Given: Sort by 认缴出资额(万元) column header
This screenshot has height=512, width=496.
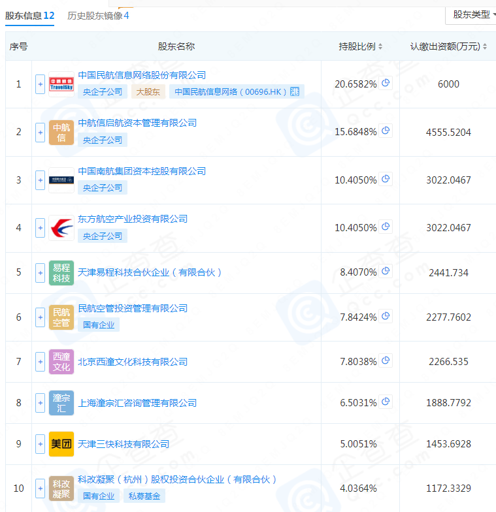Looking at the screenshot, I should click(x=448, y=46).
